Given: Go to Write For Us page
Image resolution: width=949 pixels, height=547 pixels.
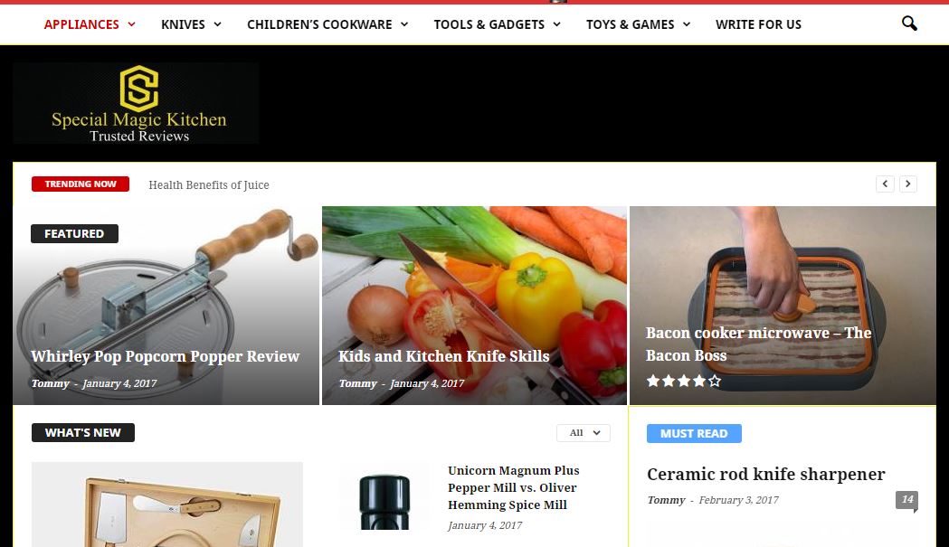Looking at the screenshot, I should point(758,24).
